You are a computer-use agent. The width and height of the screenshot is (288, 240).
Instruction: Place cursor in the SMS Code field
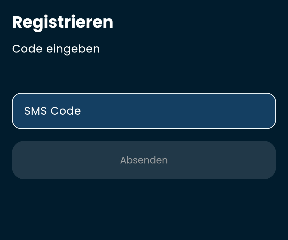pyautogui.click(x=144, y=111)
